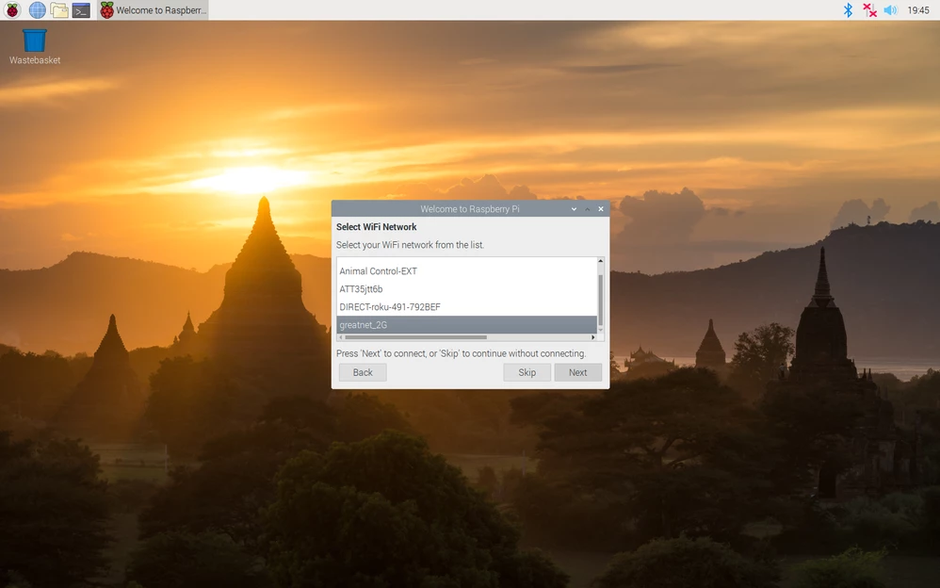Minimize the Welcome to Raspberry Pi dialog

tap(574, 209)
